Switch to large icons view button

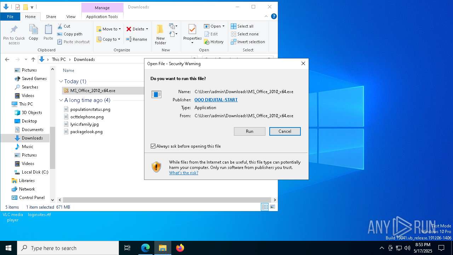[x=273, y=207]
